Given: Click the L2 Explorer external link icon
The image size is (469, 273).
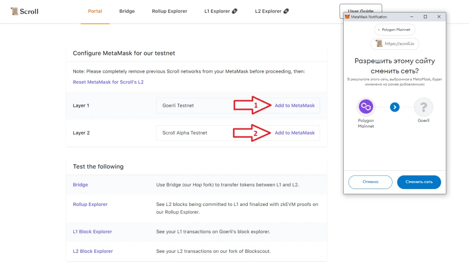Looking at the screenshot, I should (x=286, y=11).
